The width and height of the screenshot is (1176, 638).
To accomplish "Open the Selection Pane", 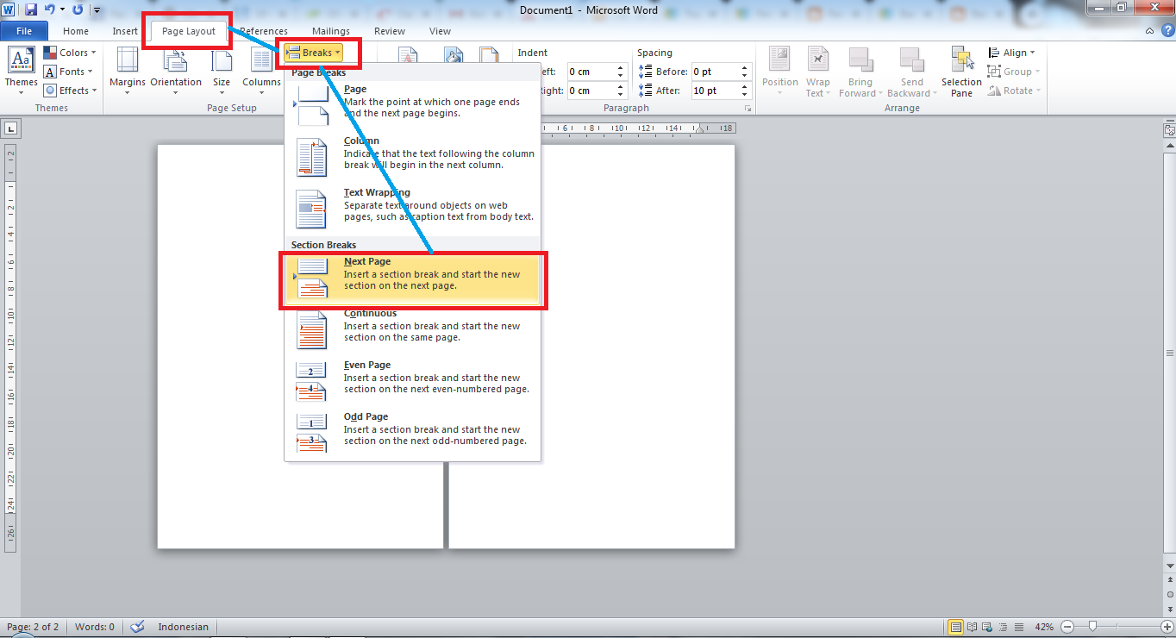I will (x=961, y=71).
